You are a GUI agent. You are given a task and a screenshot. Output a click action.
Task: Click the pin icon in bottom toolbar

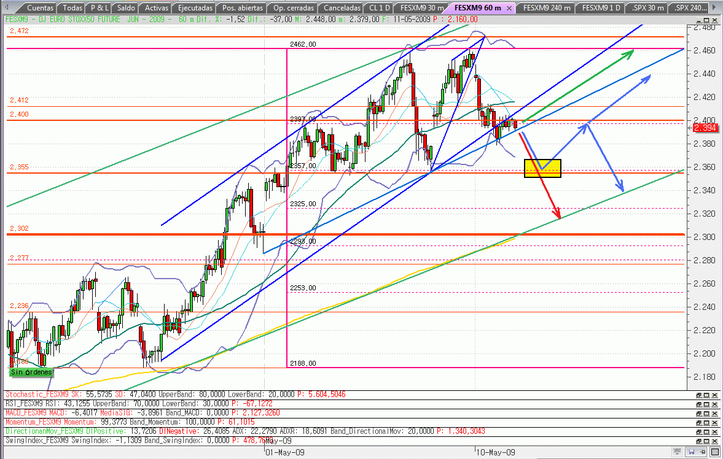point(703,452)
